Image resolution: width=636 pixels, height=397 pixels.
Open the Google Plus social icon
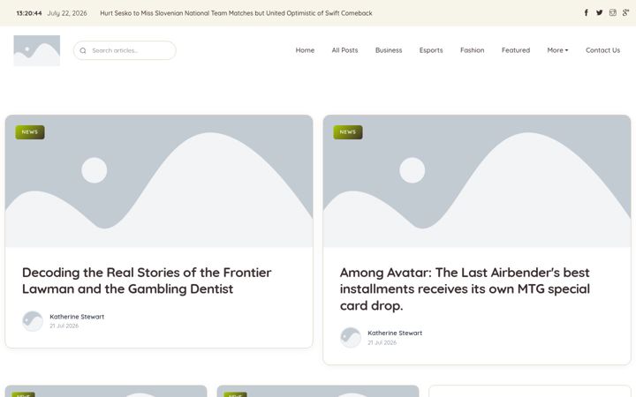625,12
